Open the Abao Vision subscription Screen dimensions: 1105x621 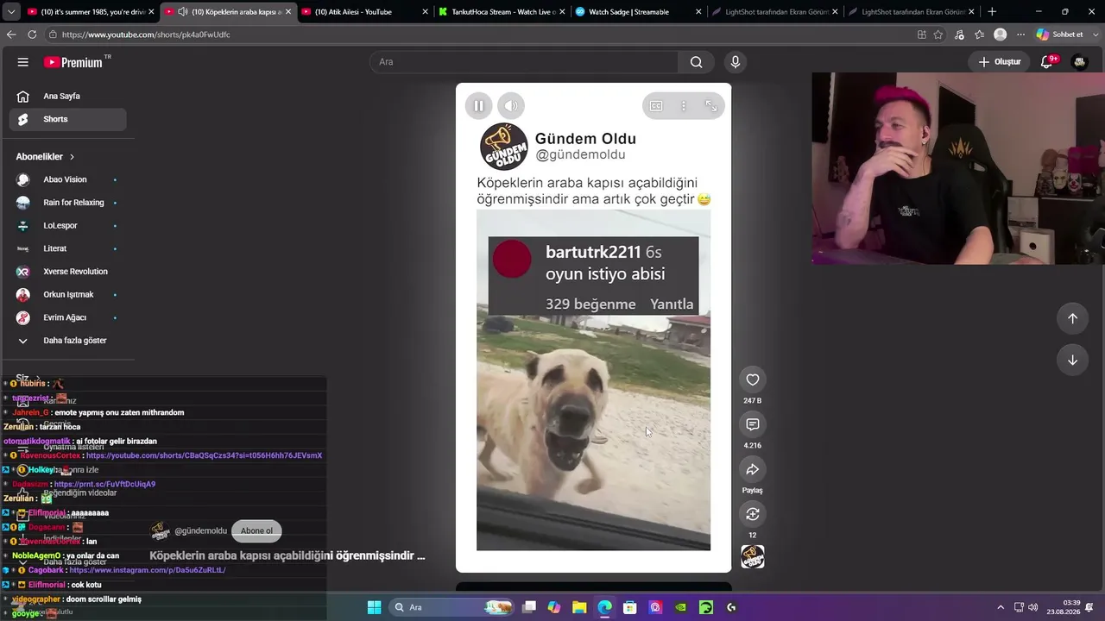click(67, 179)
